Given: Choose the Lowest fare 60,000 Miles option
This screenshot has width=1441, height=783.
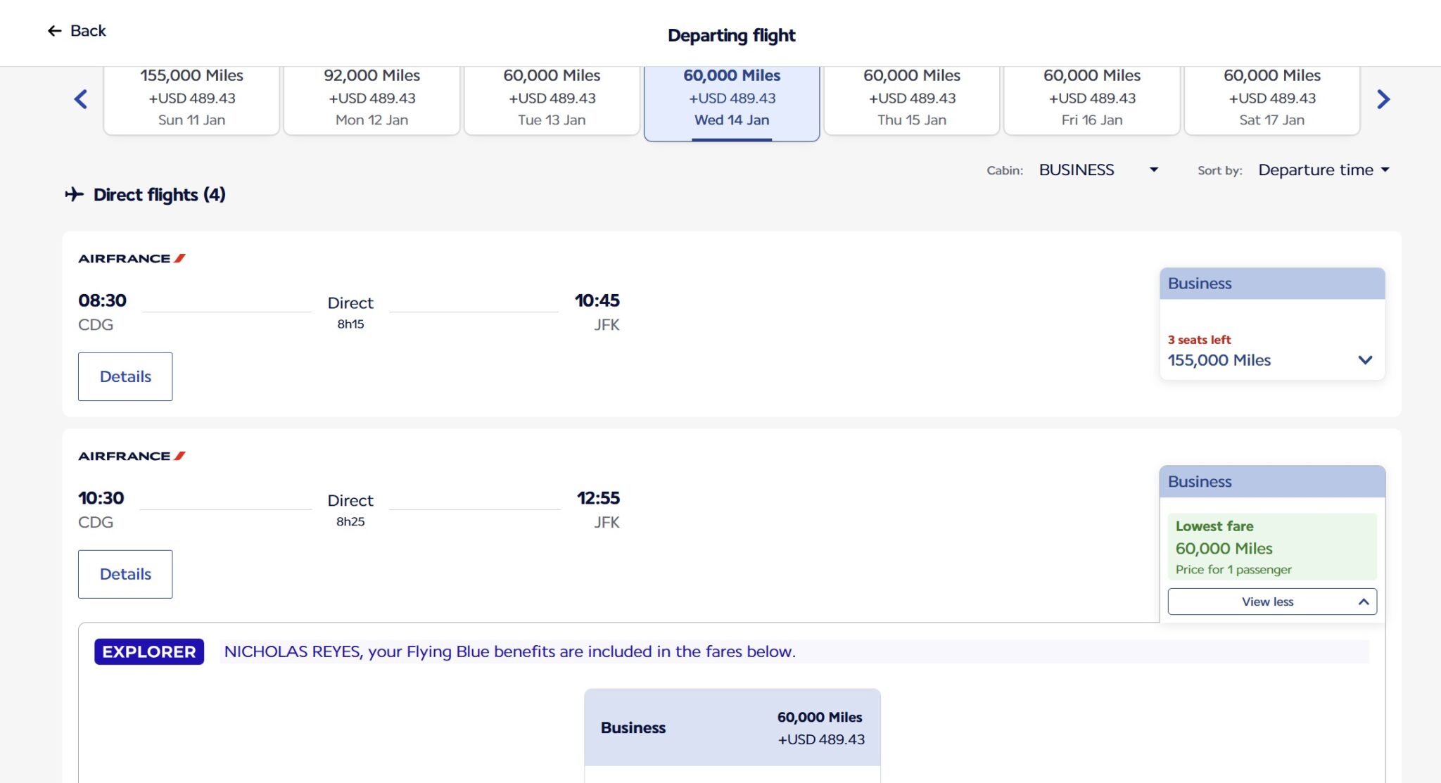Looking at the screenshot, I should [x=1271, y=547].
